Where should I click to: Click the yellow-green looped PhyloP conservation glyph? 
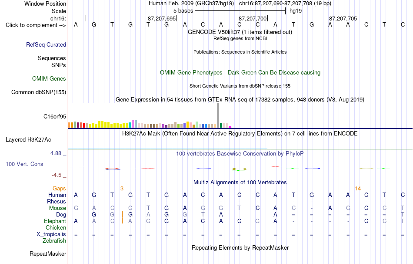pyautogui.click(x=239, y=169)
